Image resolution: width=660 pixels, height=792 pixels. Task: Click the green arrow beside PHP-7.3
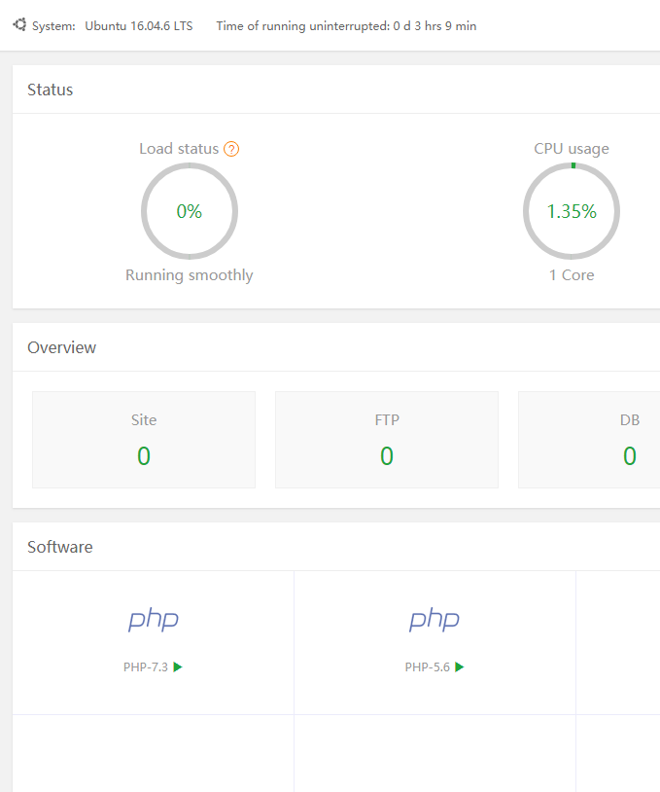pyautogui.click(x=178, y=666)
